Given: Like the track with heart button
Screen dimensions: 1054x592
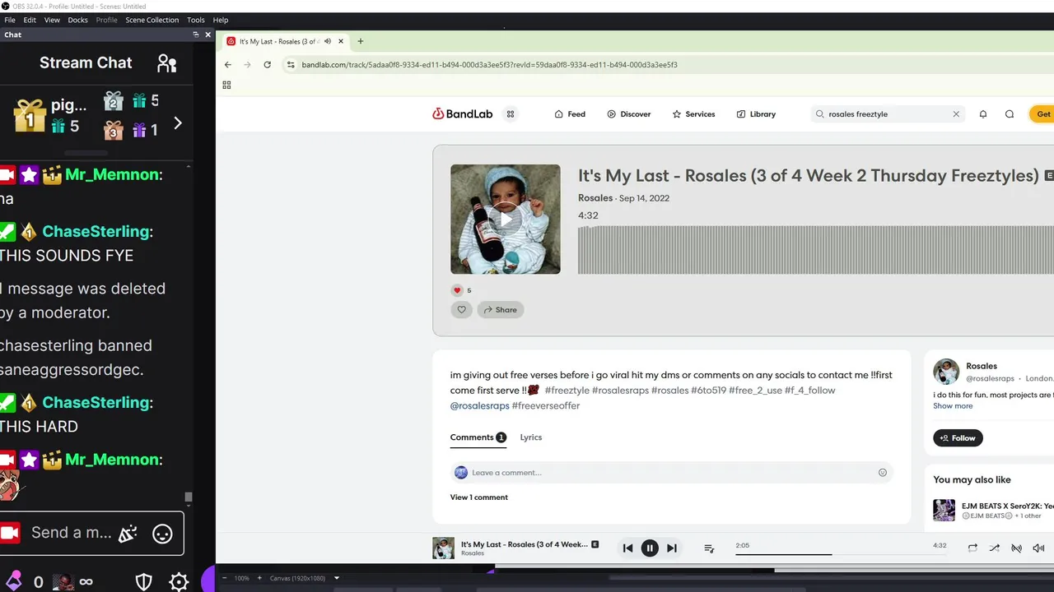Looking at the screenshot, I should pos(461,310).
